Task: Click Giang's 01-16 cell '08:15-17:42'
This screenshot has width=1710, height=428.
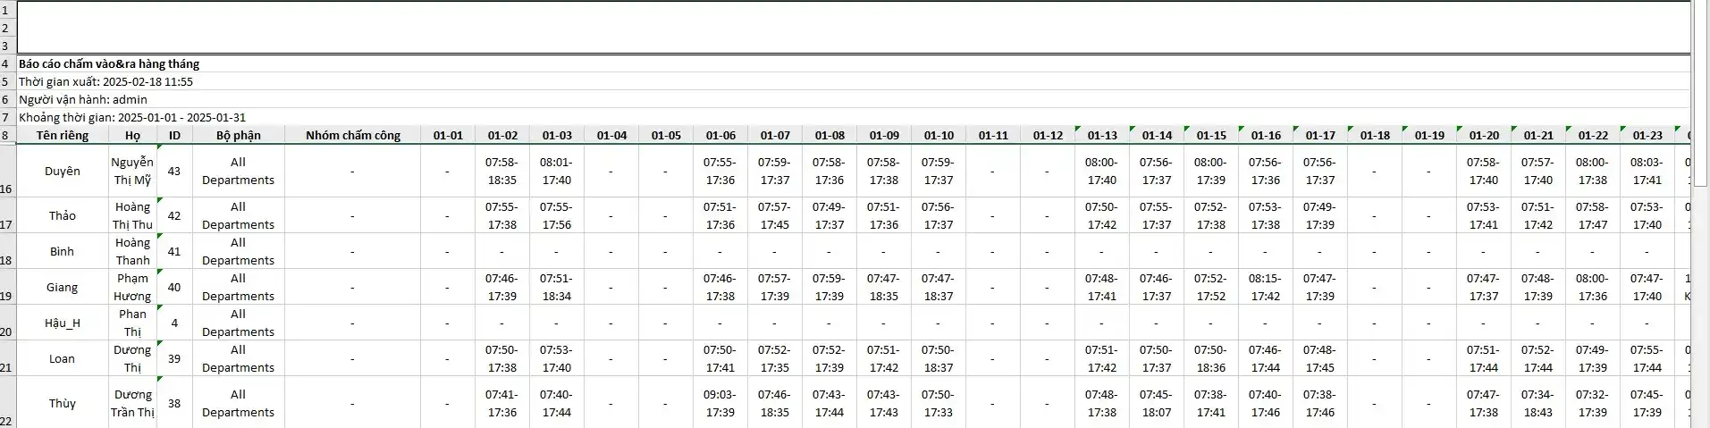Action: point(1265,287)
